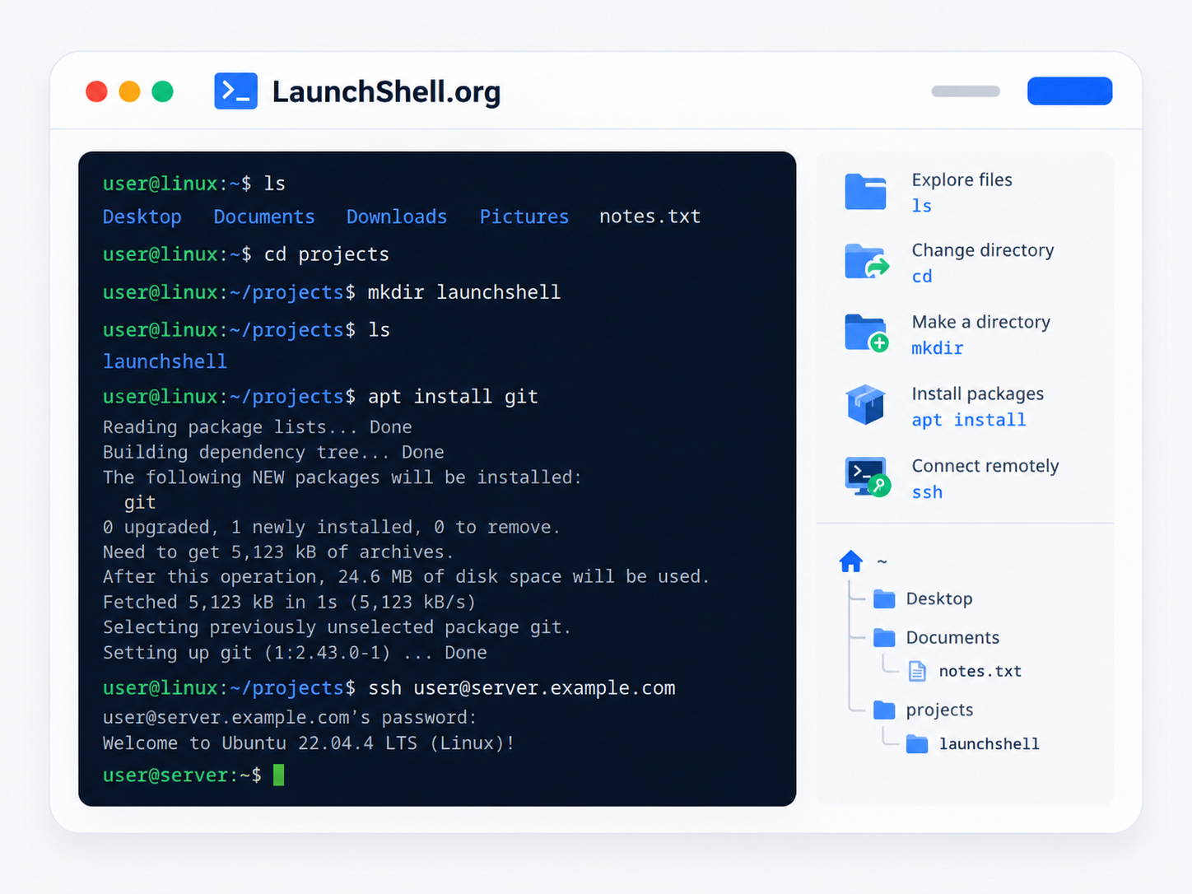Select the ls command link in sidebar
The image size is (1192, 894).
[921, 206]
